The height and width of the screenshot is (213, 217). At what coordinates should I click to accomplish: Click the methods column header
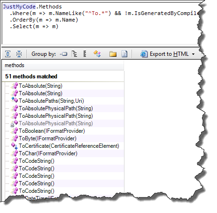pos(63,65)
